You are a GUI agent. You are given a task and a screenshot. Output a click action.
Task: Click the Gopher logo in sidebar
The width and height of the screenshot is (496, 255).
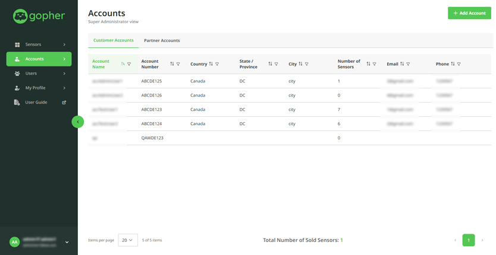pyautogui.click(x=39, y=16)
